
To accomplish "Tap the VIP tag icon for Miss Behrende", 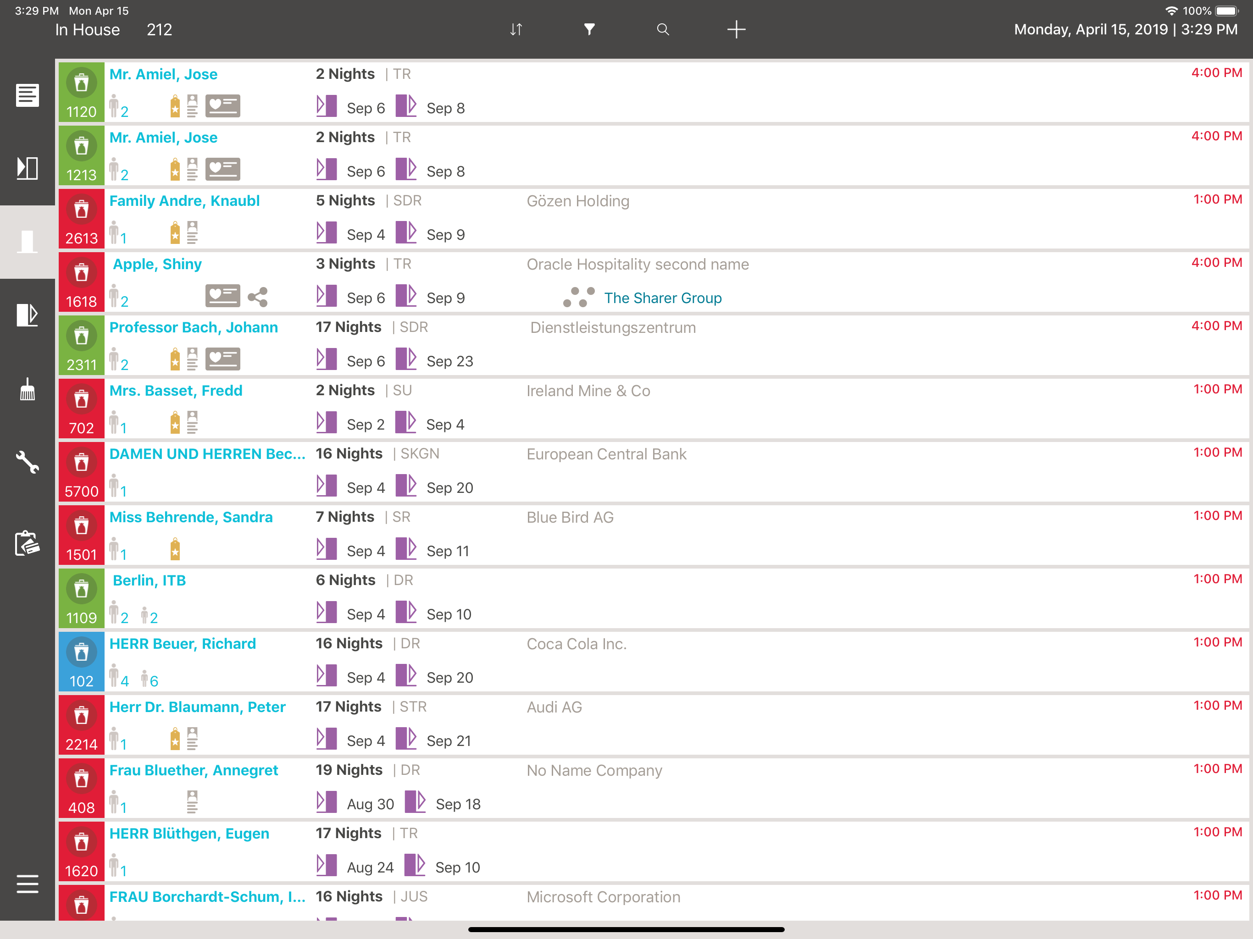I will tap(175, 549).
